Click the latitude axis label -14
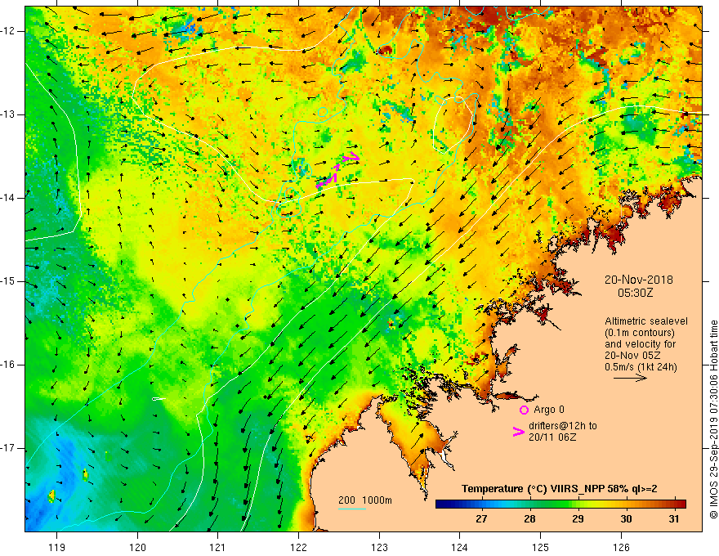This screenshot has height=556, width=719. click(x=8, y=198)
